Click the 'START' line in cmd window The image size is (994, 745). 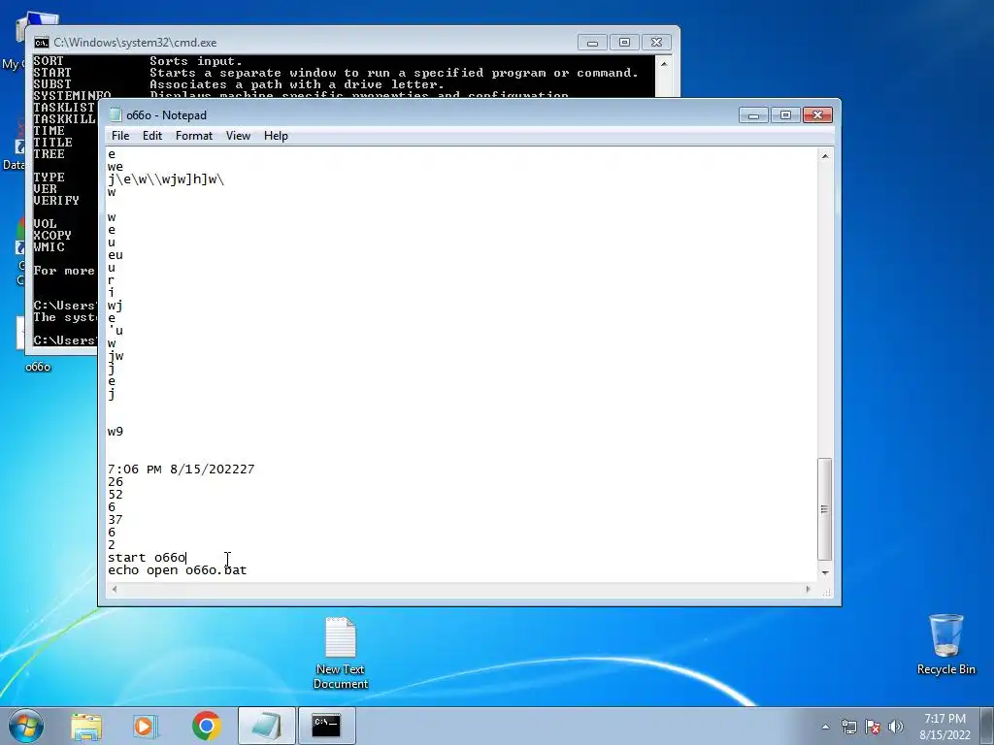tap(335, 73)
